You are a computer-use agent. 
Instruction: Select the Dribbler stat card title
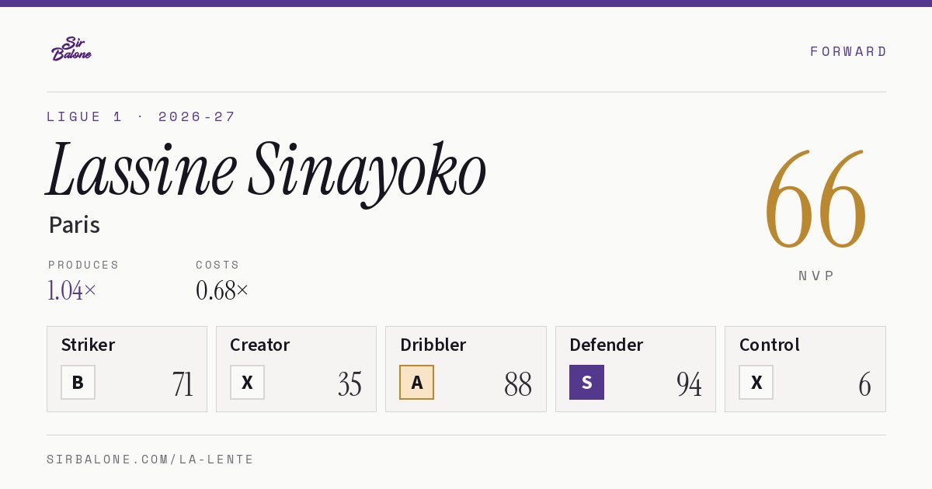point(433,345)
